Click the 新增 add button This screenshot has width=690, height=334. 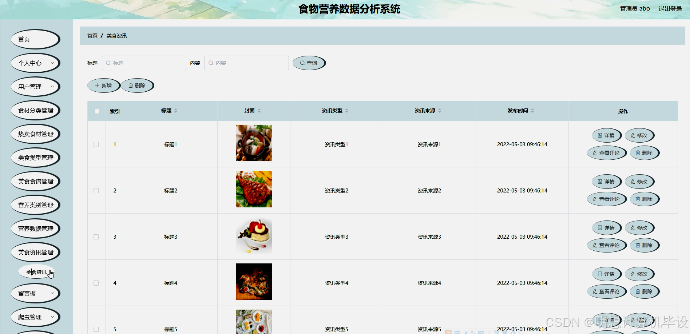point(103,86)
